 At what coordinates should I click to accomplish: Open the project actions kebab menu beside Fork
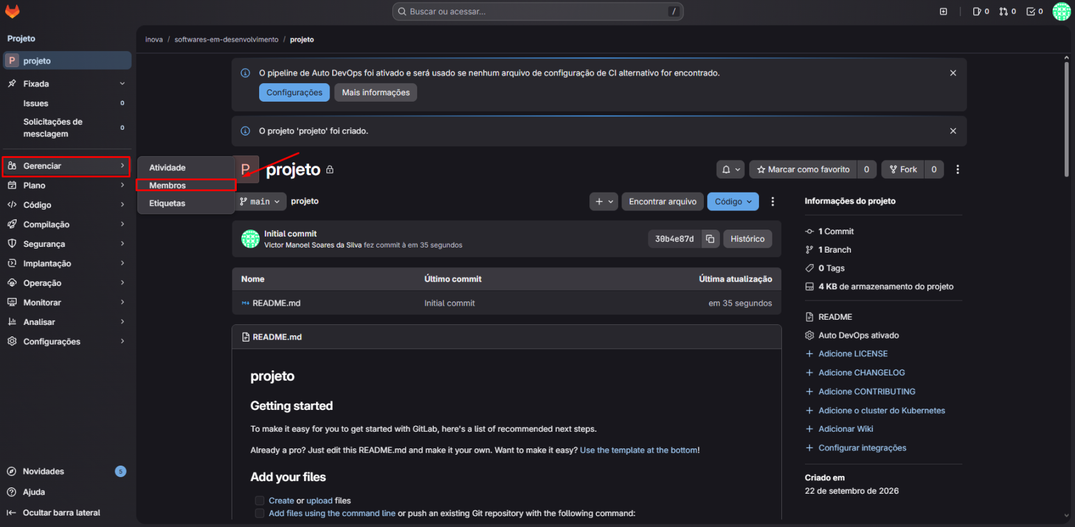(957, 169)
